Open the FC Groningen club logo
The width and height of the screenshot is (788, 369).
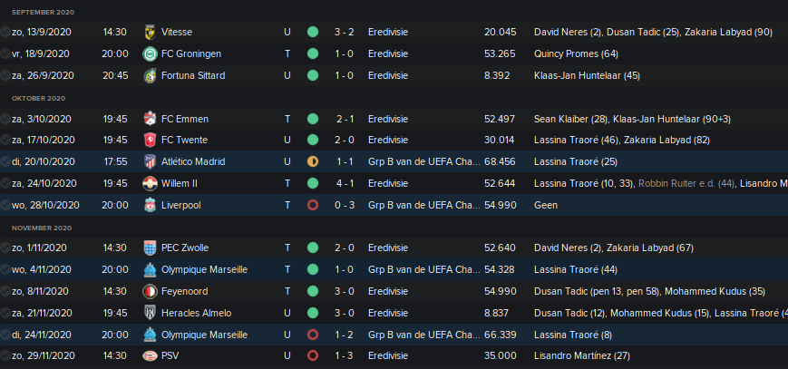150,53
